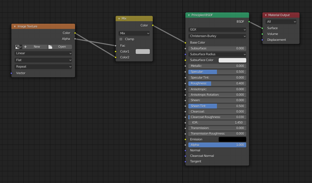Click the Vector input socket on Image Texture
The height and width of the screenshot is (183, 312).
[11, 73]
